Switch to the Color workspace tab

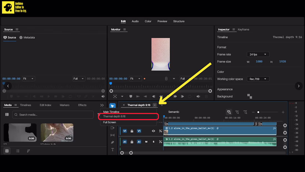point(148,21)
